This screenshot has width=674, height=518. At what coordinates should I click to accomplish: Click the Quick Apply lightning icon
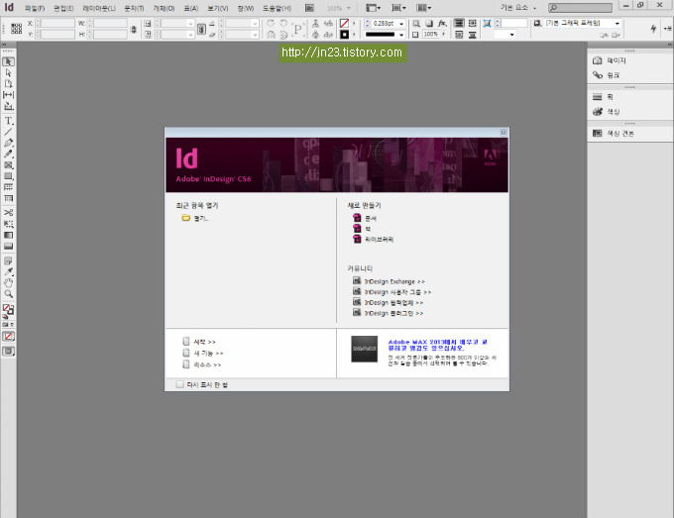pos(653,29)
